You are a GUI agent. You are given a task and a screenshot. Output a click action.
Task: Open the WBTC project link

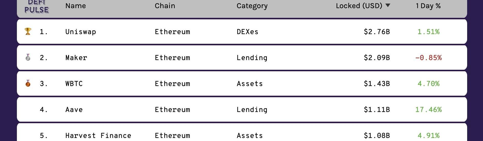pyautogui.click(x=74, y=84)
